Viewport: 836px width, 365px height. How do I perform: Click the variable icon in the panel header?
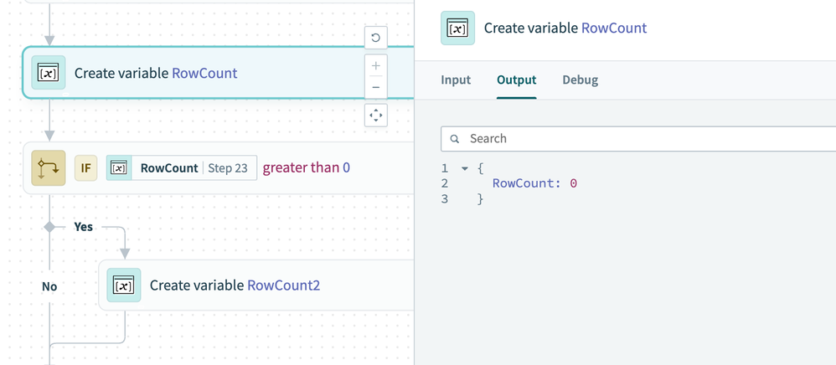457,28
